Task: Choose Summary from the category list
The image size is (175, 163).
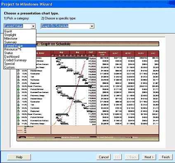Action: [20, 42]
